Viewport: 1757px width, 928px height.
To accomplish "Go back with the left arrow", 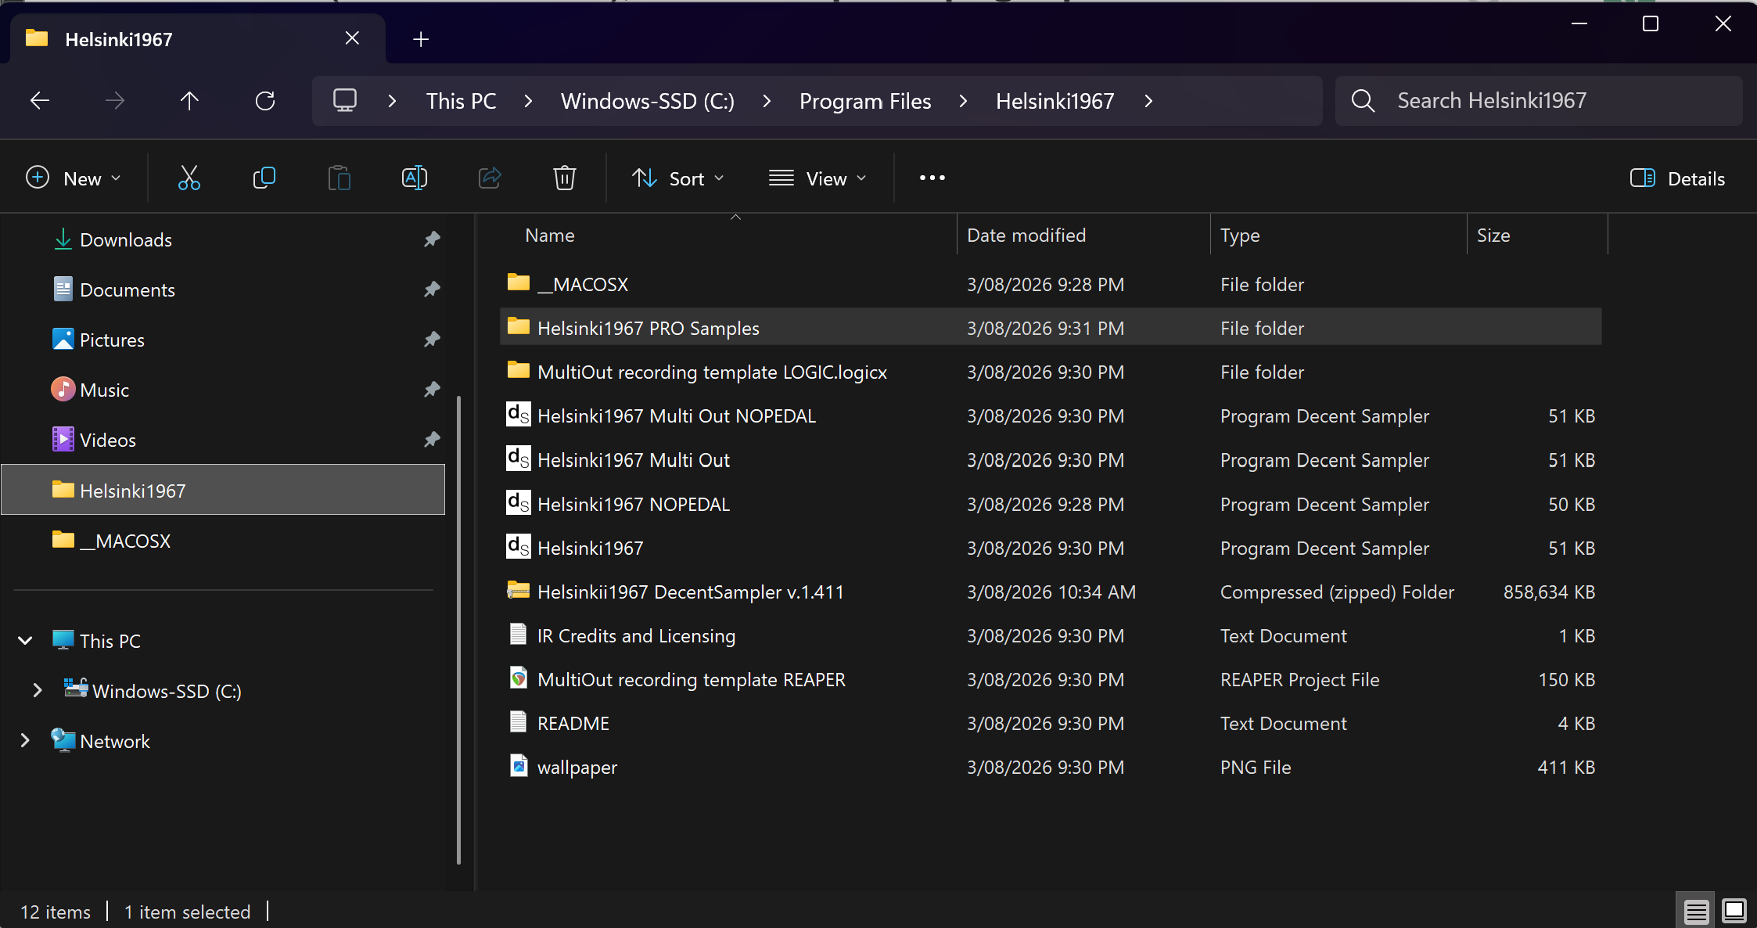I will (40, 101).
